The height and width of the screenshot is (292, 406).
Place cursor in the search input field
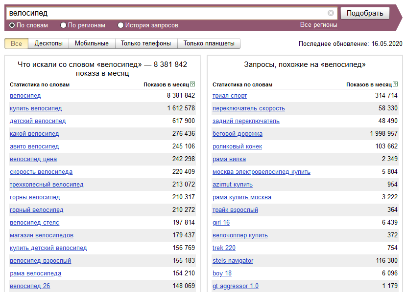coord(147,13)
